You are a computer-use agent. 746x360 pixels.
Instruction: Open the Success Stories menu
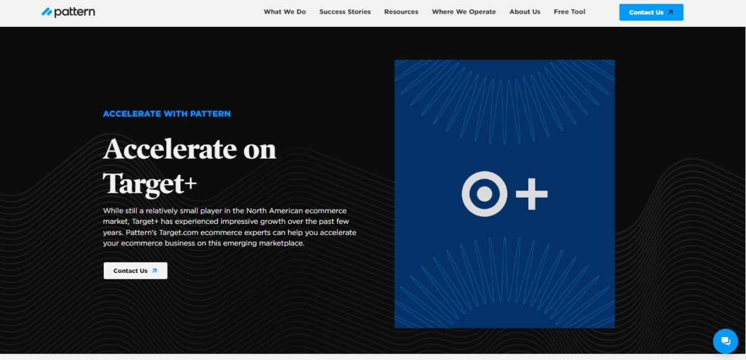coord(345,12)
